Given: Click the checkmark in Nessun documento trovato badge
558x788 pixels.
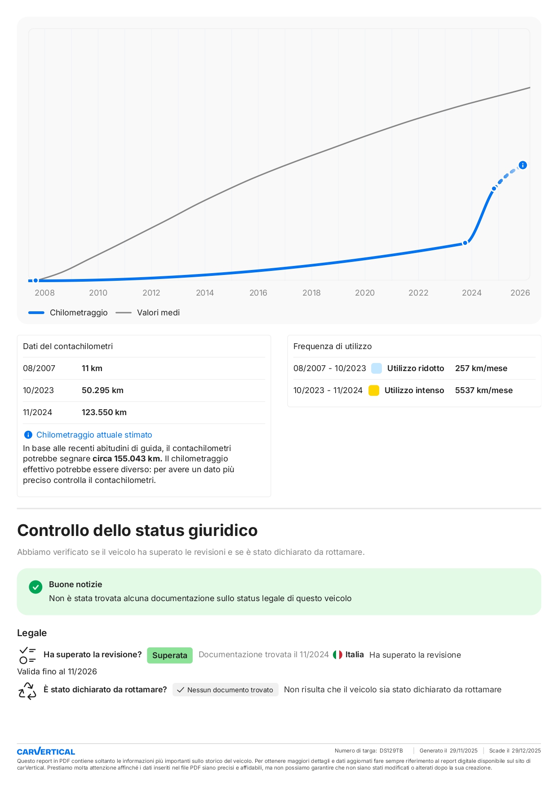Looking at the screenshot, I should pos(181,690).
